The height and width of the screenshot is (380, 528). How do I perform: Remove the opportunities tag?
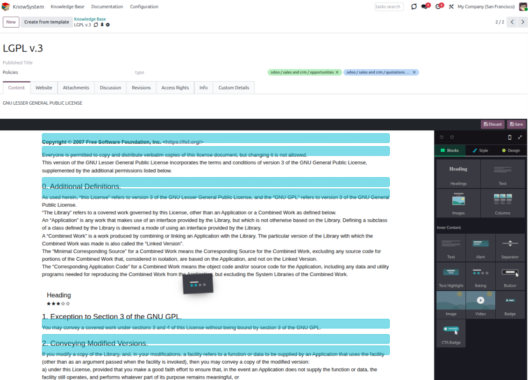coord(337,72)
